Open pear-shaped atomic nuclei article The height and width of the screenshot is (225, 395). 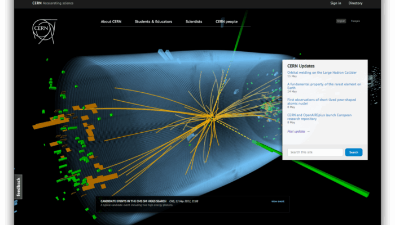pos(322,101)
